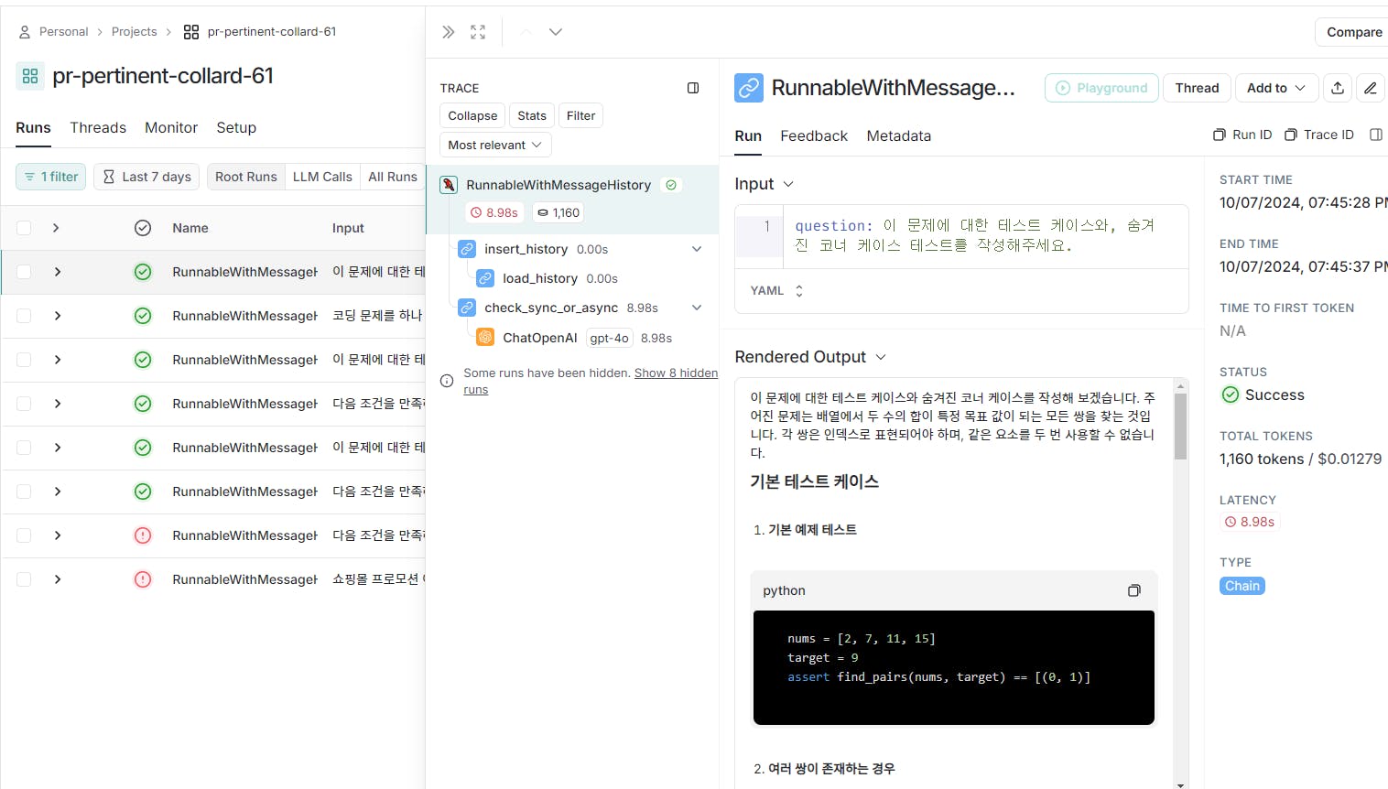The height and width of the screenshot is (789, 1388).
Task: Click the share/export upload icon
Action: point(1338,88)
